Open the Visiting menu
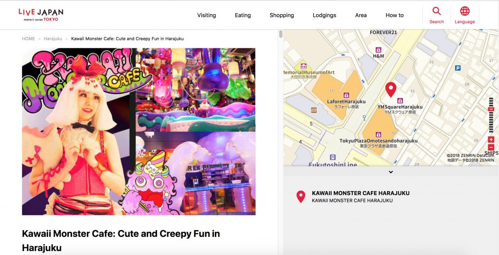The image size is (499, 255). (207, 15)
